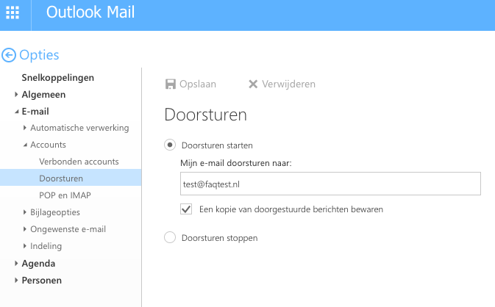
Task: Click the Outlook Mail title
Action: pyautogui.click(x=90, y=12)
